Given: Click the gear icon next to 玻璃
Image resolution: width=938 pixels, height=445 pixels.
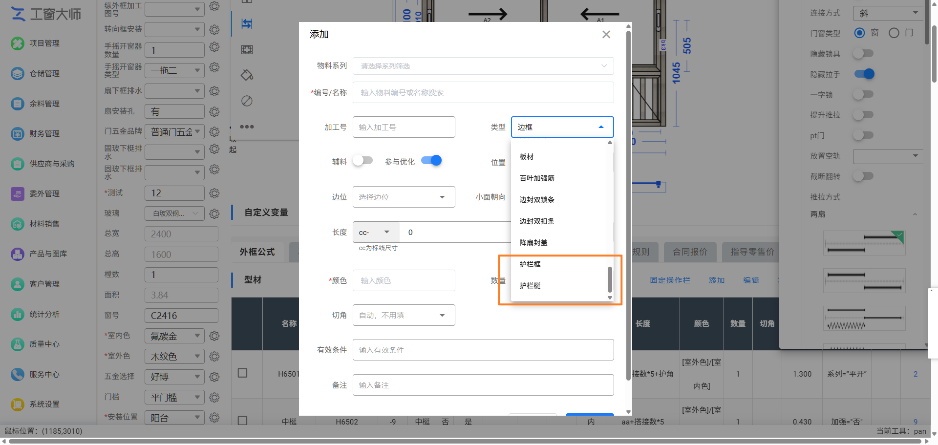Looking at the screenshot, I should point(214,213).
